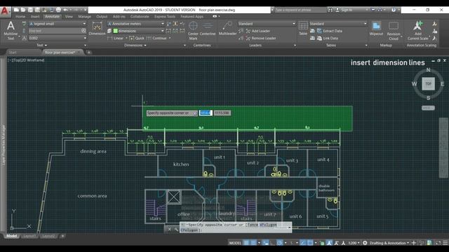Viewport: 449px width, 252px height.
Task: Switch to the Output ribbon tab
Action: [x=102, y=17]
